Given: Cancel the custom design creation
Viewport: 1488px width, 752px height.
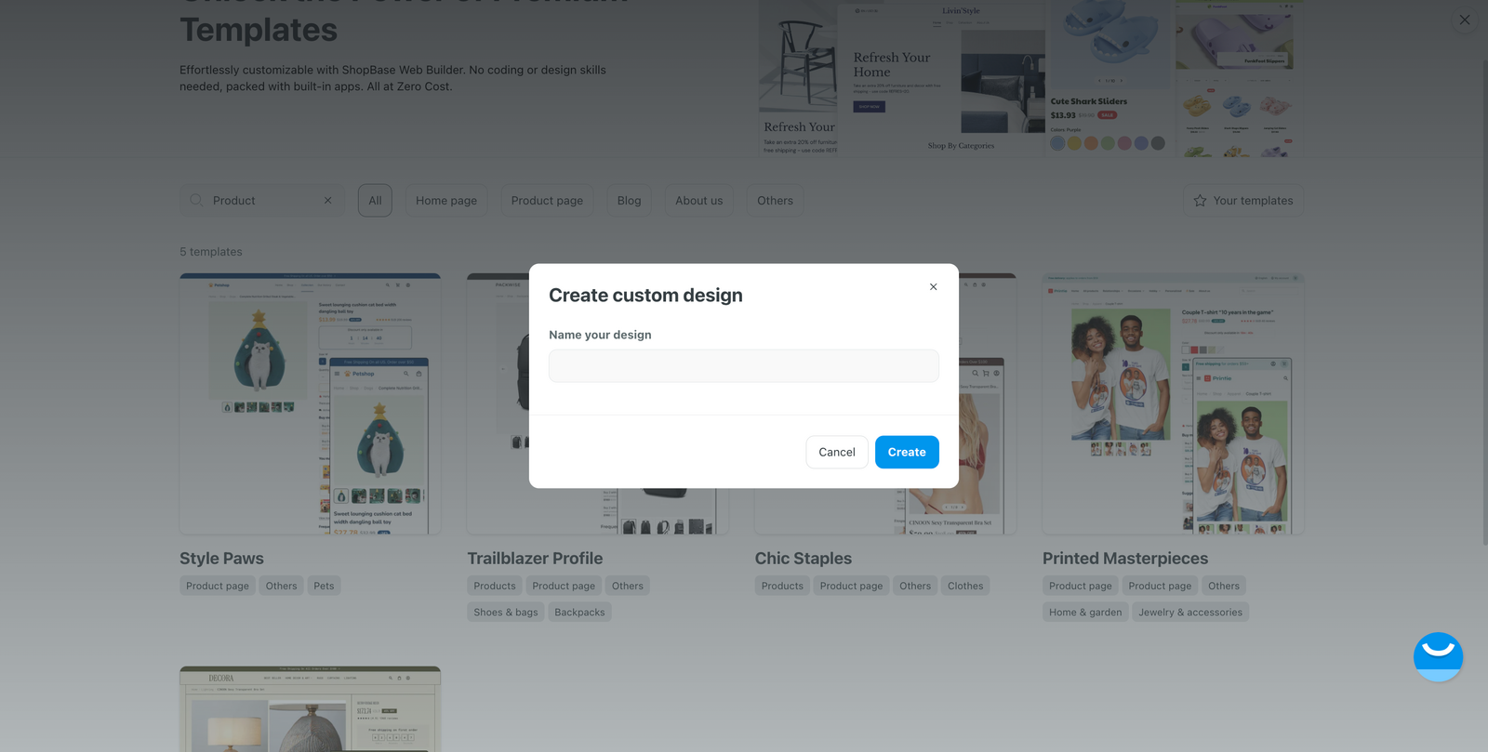Looking at the screenshot, I should (837, 452).
